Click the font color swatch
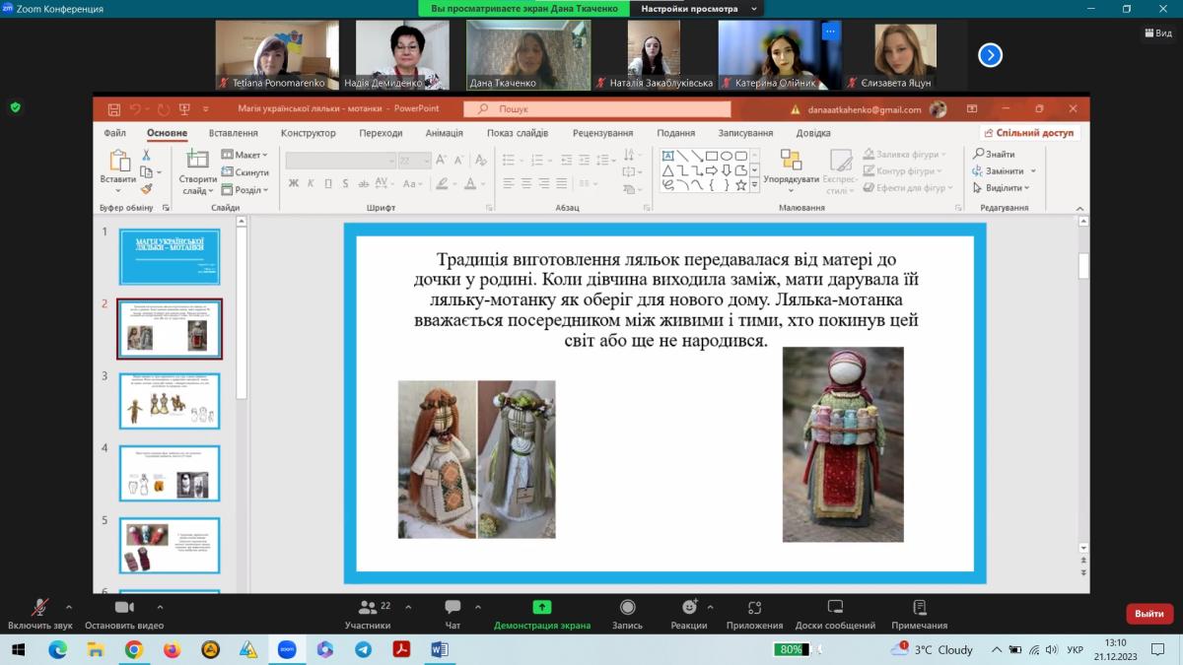 tap(470, 183)
